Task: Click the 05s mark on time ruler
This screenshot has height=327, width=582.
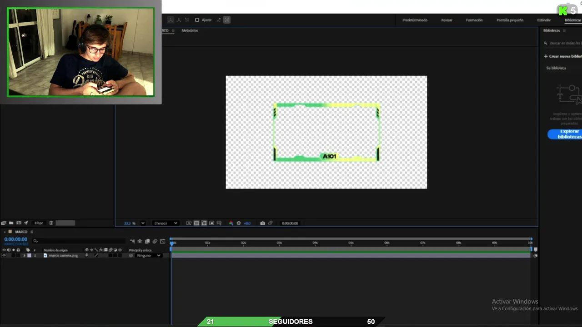Action: point(351,243)
